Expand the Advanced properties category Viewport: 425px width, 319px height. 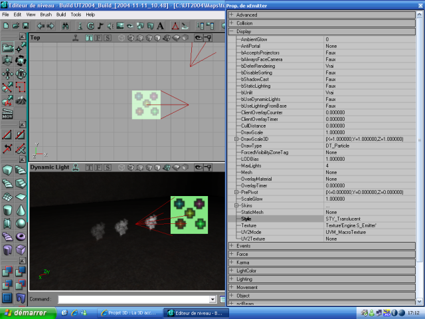point(231,14)
